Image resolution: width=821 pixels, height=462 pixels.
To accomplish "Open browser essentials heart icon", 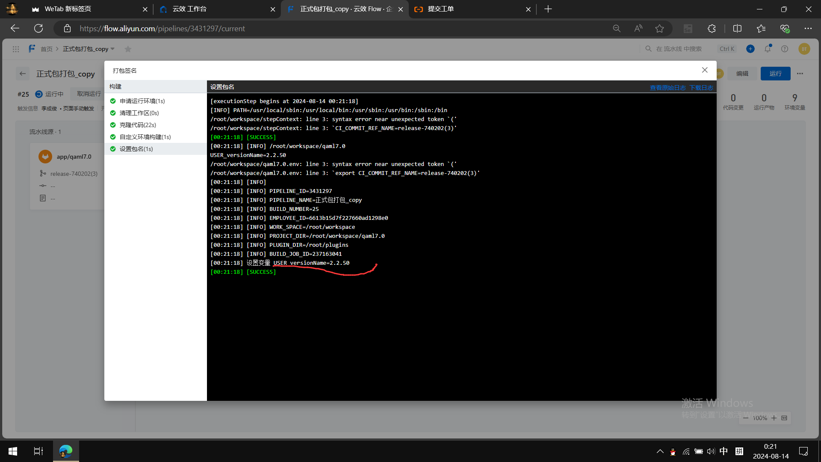I will pos(785,28).
